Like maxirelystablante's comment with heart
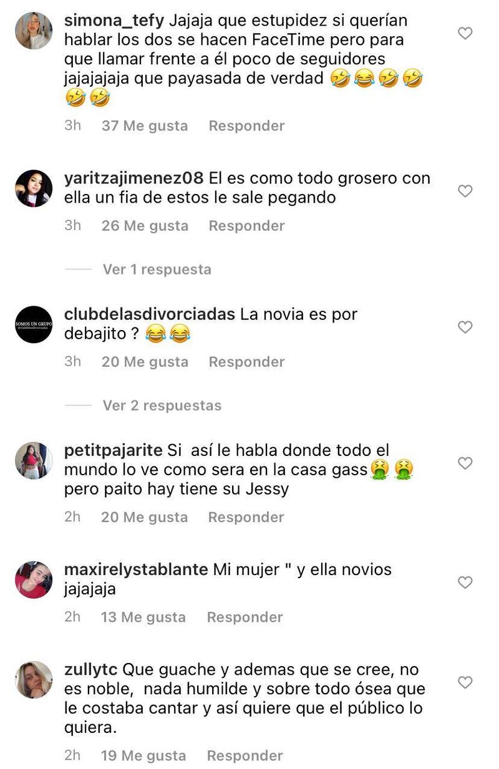The width and height of the screenshot is (499, 769). [465, 583]
